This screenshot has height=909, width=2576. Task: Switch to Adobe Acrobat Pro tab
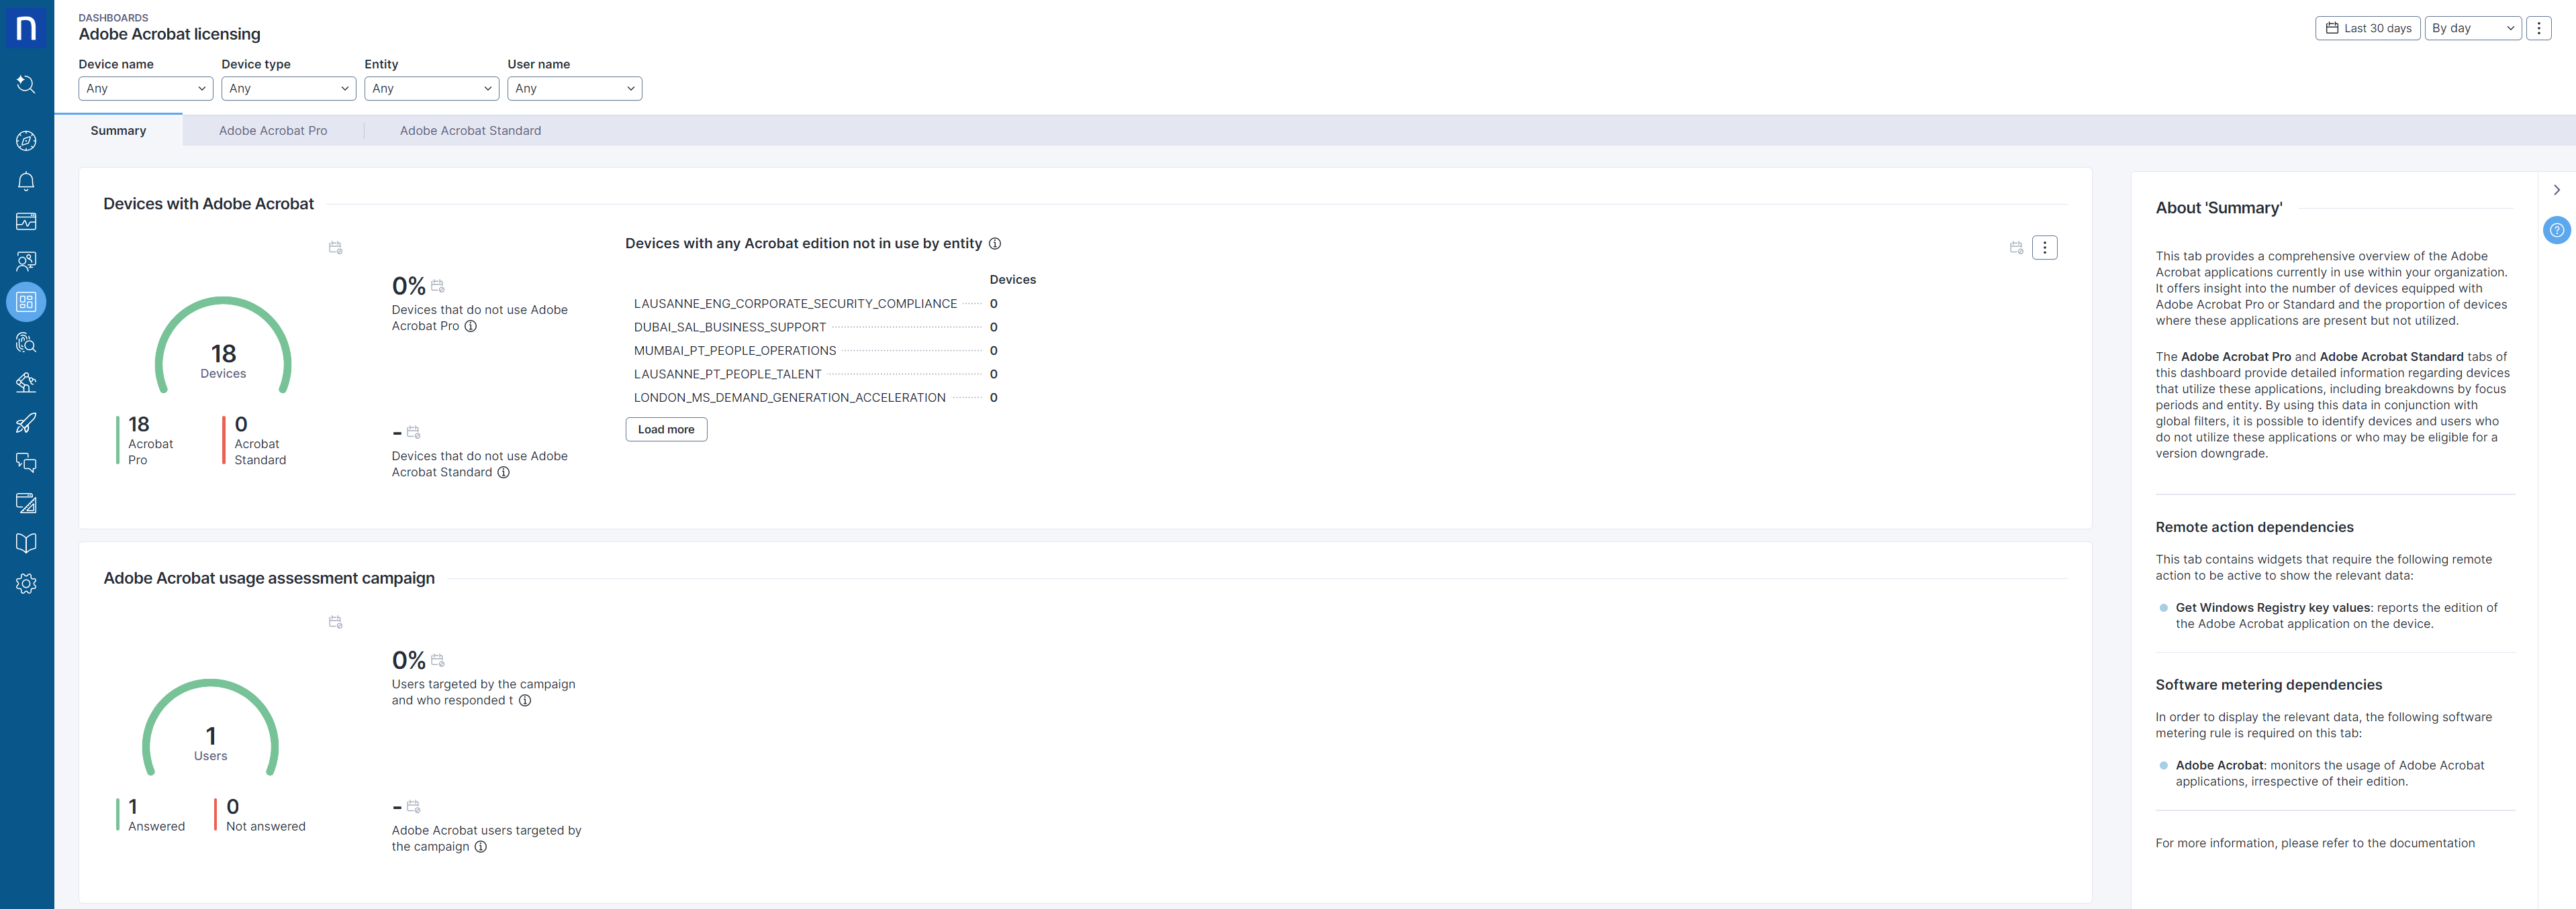pyautogui.click(x=273, y=131)
